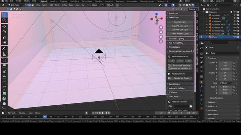Open the Object properties orange square tab

(201, 82)
